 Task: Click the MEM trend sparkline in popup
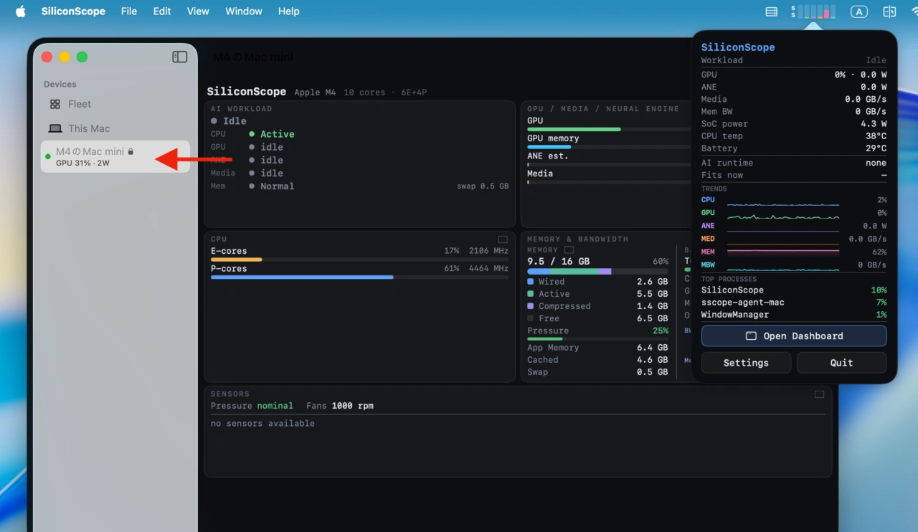click(x=783, y=252)
